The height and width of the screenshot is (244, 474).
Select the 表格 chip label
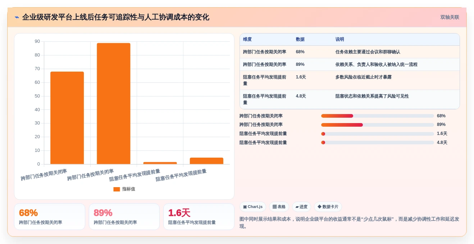coord(281,207)
